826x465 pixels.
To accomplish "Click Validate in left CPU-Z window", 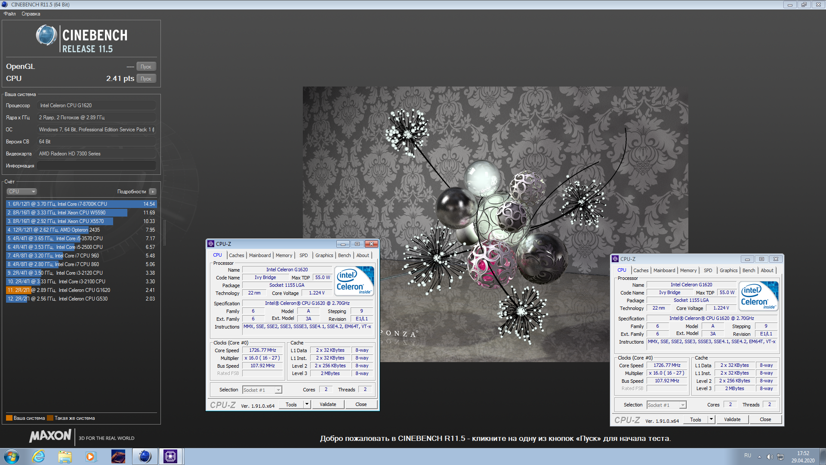I will [328, 404].
